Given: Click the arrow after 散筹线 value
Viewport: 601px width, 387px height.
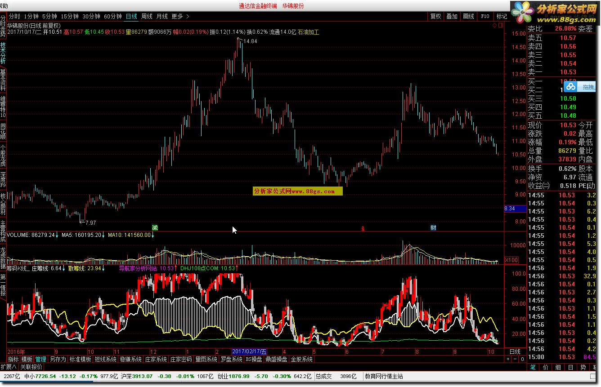Looking at the screenshot, I should [103, 268].
